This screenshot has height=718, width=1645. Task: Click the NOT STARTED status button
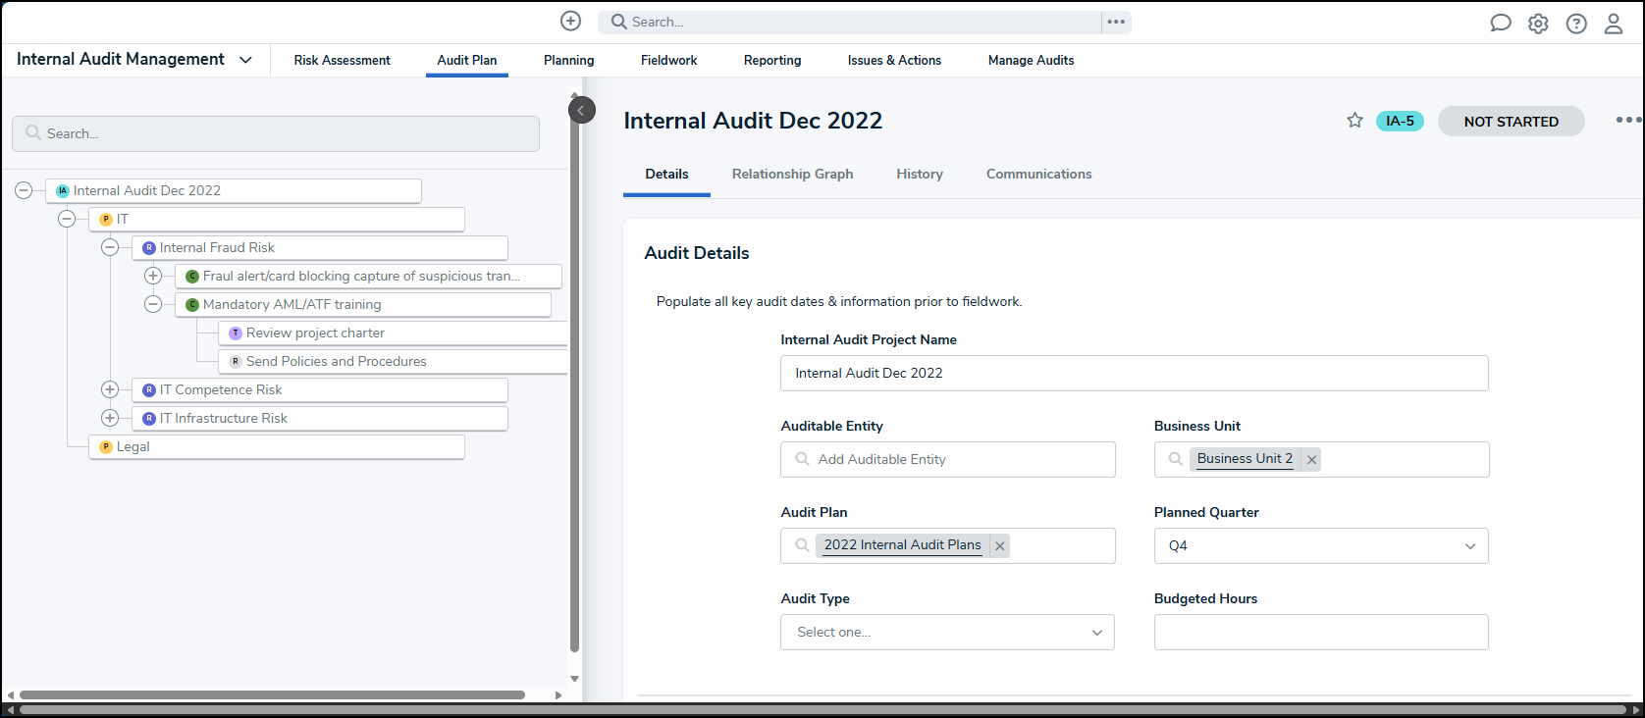pyautogui.click(x=1511, y=122)
